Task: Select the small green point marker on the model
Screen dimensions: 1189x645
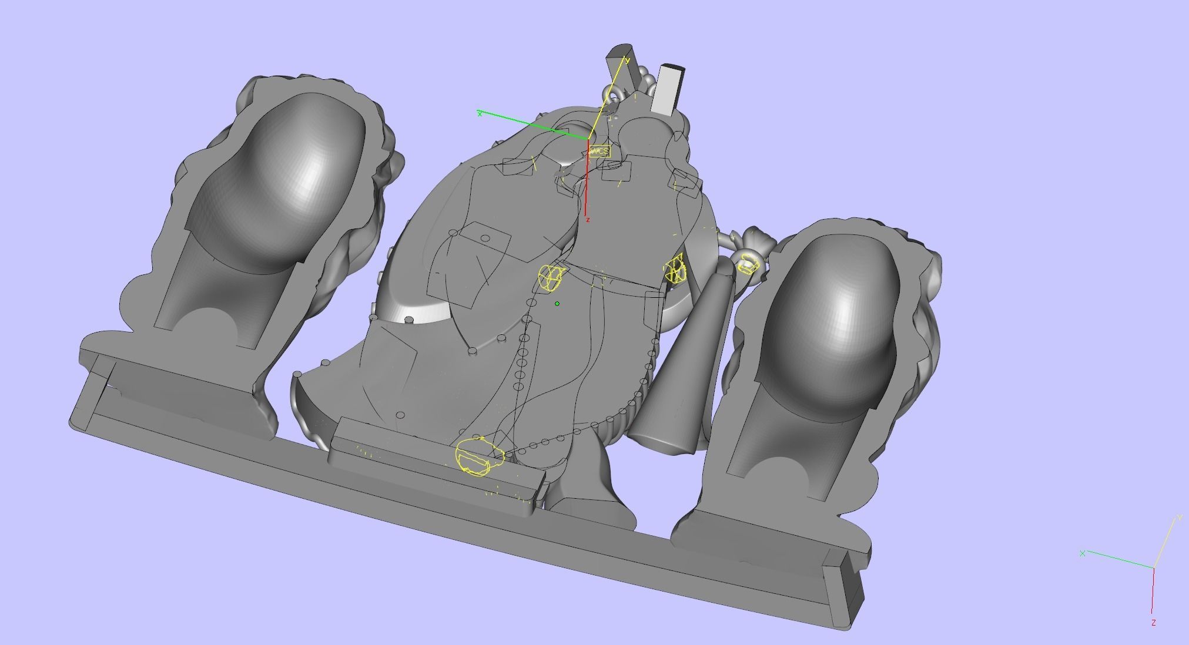Action: [557, 304]
